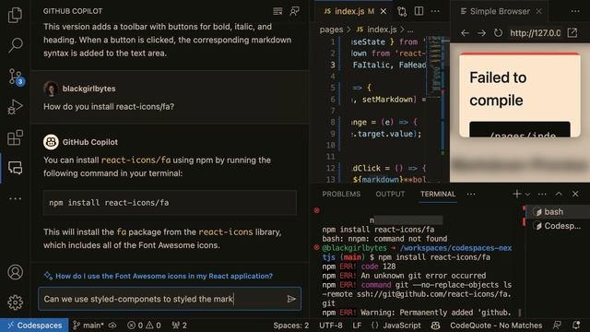
Task: Open the Explorer view in activity bar
Action: click(x=15, y=15)
